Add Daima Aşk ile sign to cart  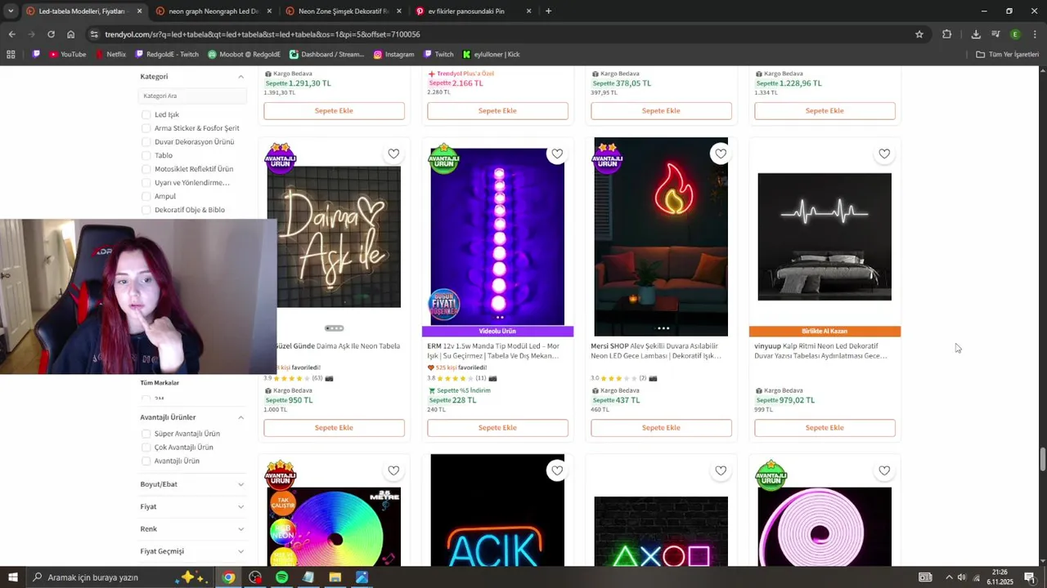tap(334, 428)
